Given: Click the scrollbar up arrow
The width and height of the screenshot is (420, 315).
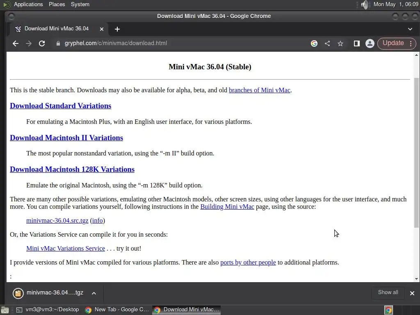Looking at the screenshot, I should point(416,55).
